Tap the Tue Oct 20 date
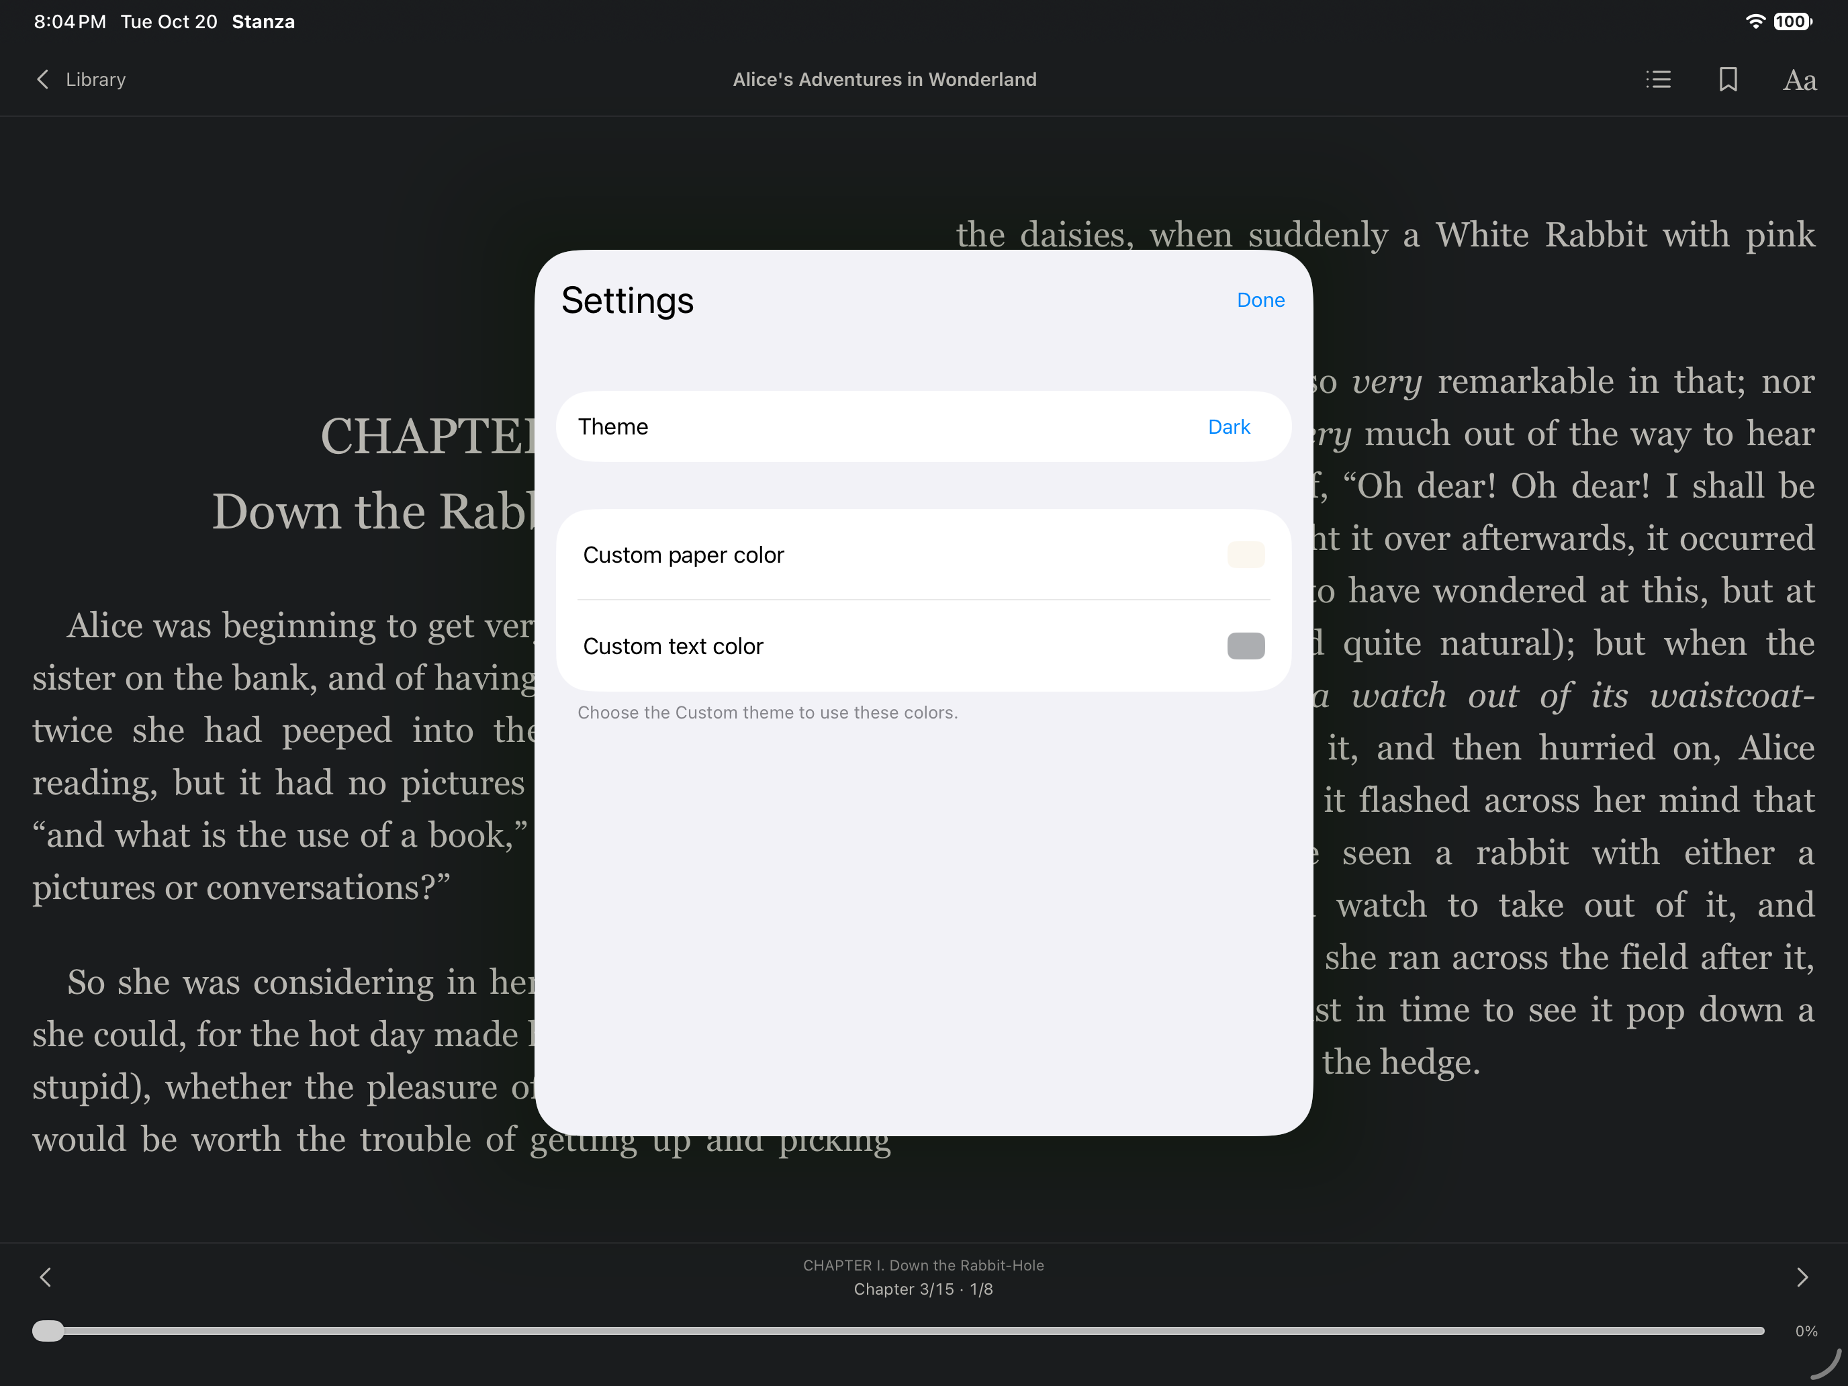Viewport: 1848px width, 1386px height. point(169,21)
